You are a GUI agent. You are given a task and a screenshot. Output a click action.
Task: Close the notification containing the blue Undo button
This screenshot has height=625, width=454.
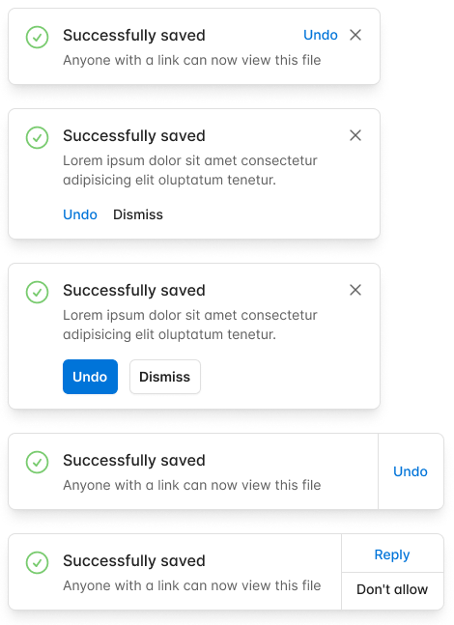point(355,290)
